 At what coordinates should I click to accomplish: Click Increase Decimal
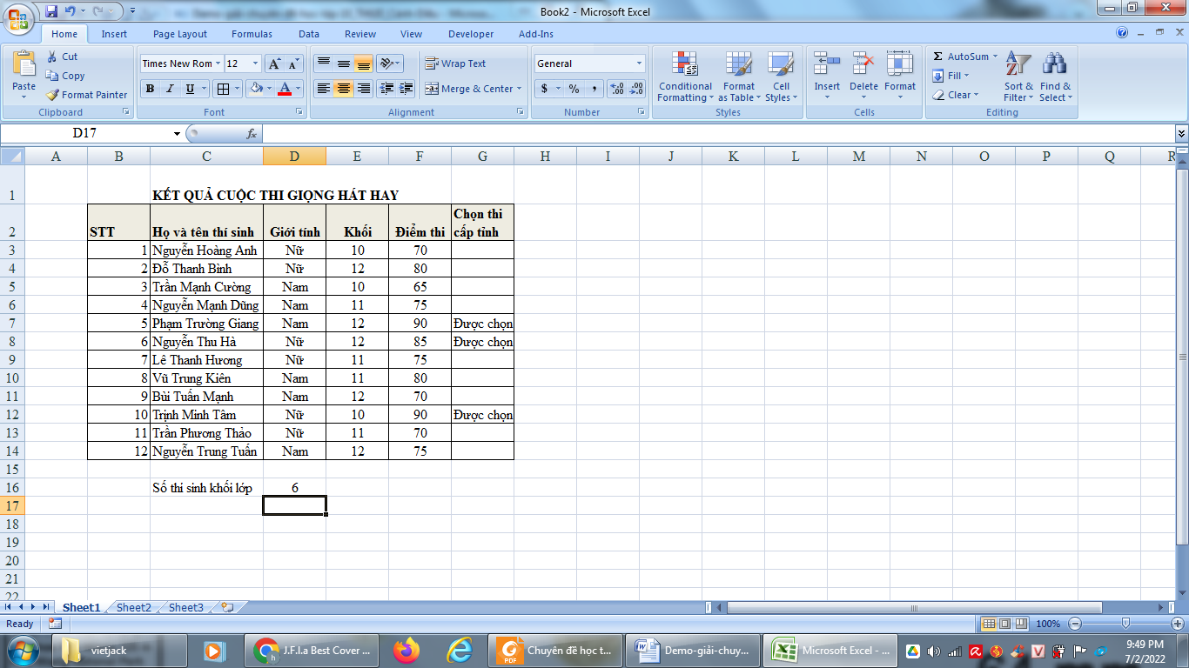point(617,89)
